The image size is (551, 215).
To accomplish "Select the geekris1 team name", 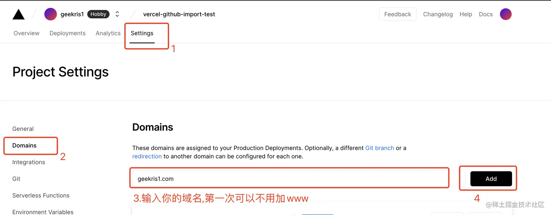I will pos(72,14).
